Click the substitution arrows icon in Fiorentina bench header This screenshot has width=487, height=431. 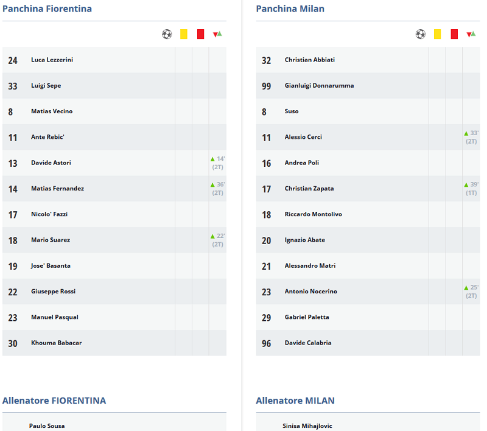click(x=217, y=34)
